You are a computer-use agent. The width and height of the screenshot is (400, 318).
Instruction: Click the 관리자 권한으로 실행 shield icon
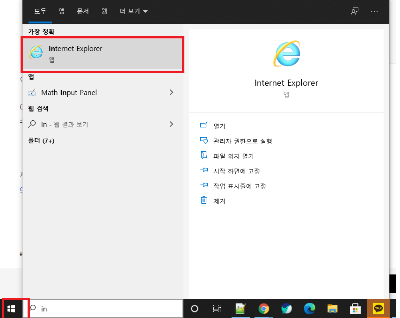coord(204,140)
